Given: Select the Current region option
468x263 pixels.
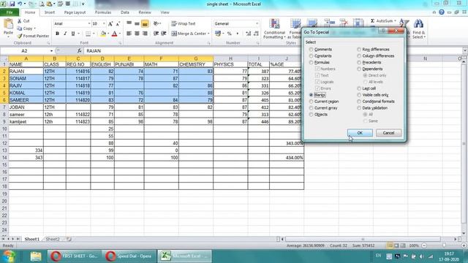Looking at the screenshot, I should (312, 102).
